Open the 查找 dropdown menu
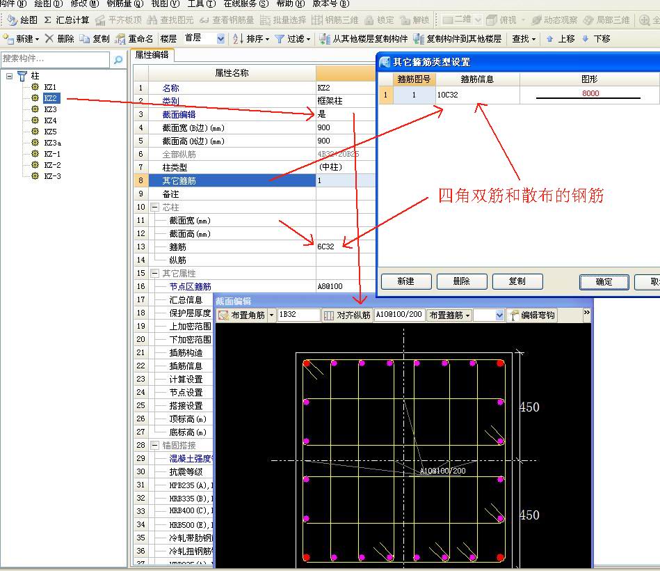 [x=524, y=39]
